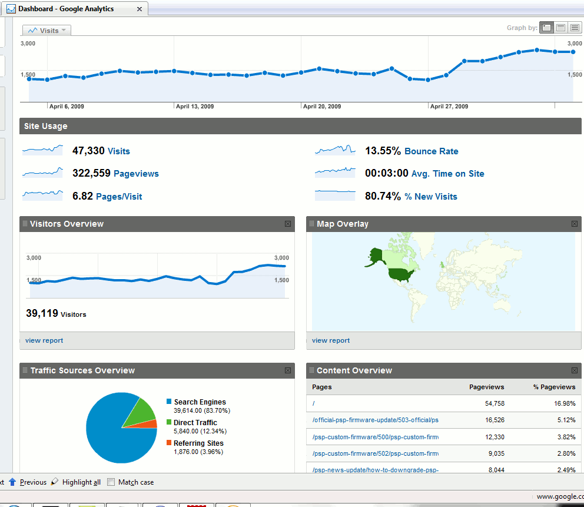The height and width of the screenshot is (507, 584).
Task: Click the orange Referring Sites legend swatch
Action: pos(169,443)
